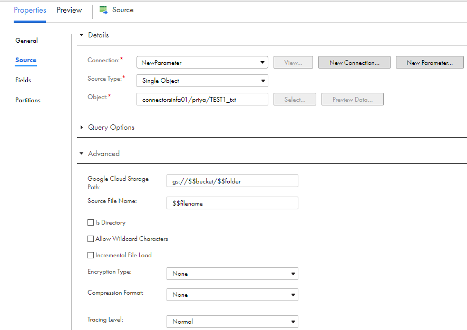The image size is (467, 330).
Task: Click the New Parameter... button
Action: (x=430, y=63)
